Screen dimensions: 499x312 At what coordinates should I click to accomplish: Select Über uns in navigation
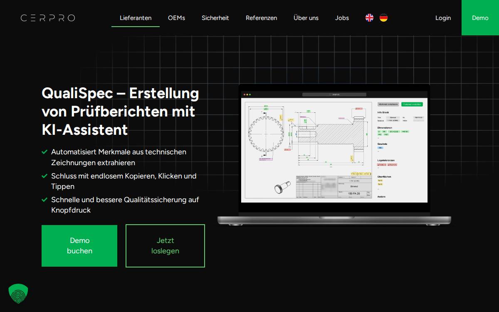(x=306, y=18)
